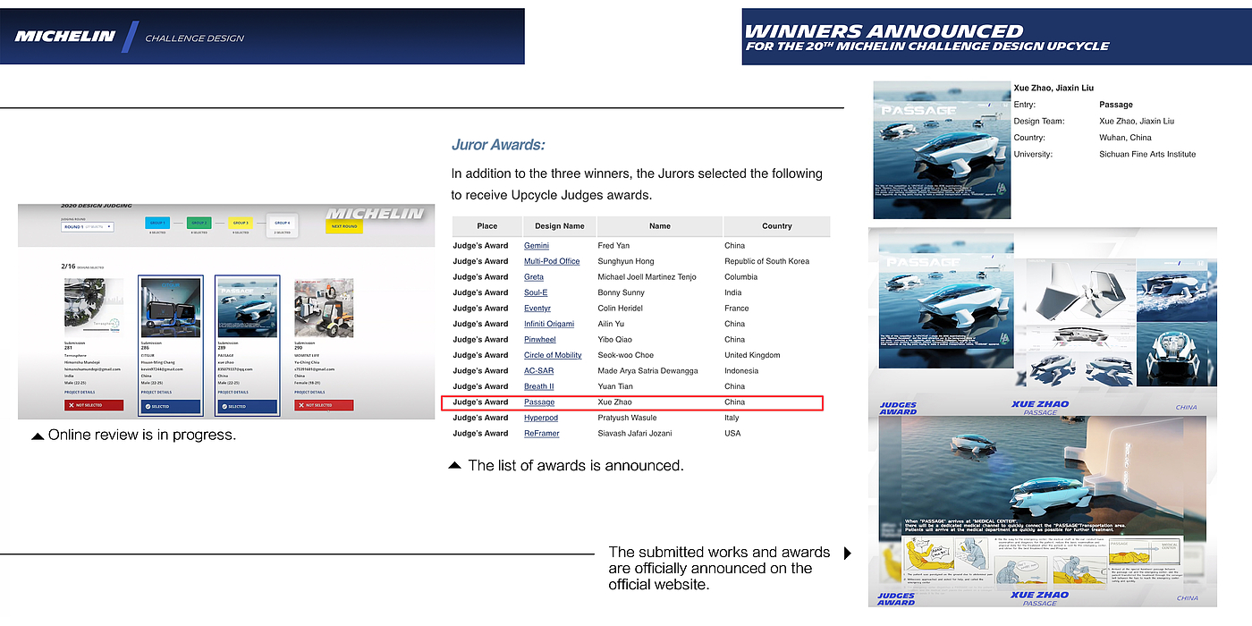Screen dimensions: 1252x626
Task: Click the medical center Passage render image
Action: [x=1042, y=474]
